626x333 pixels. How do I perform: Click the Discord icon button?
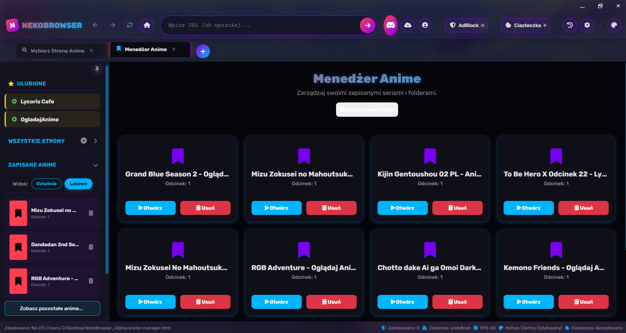391,25
